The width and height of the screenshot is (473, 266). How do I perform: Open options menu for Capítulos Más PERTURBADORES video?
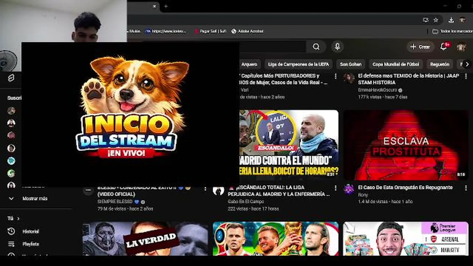[x=335, y=76]
